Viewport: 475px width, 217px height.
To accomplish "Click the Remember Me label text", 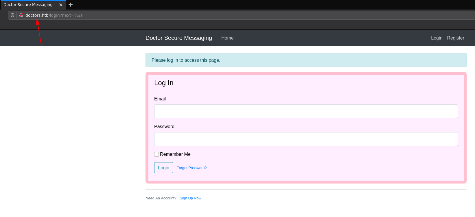I will [x=175, y=154].
